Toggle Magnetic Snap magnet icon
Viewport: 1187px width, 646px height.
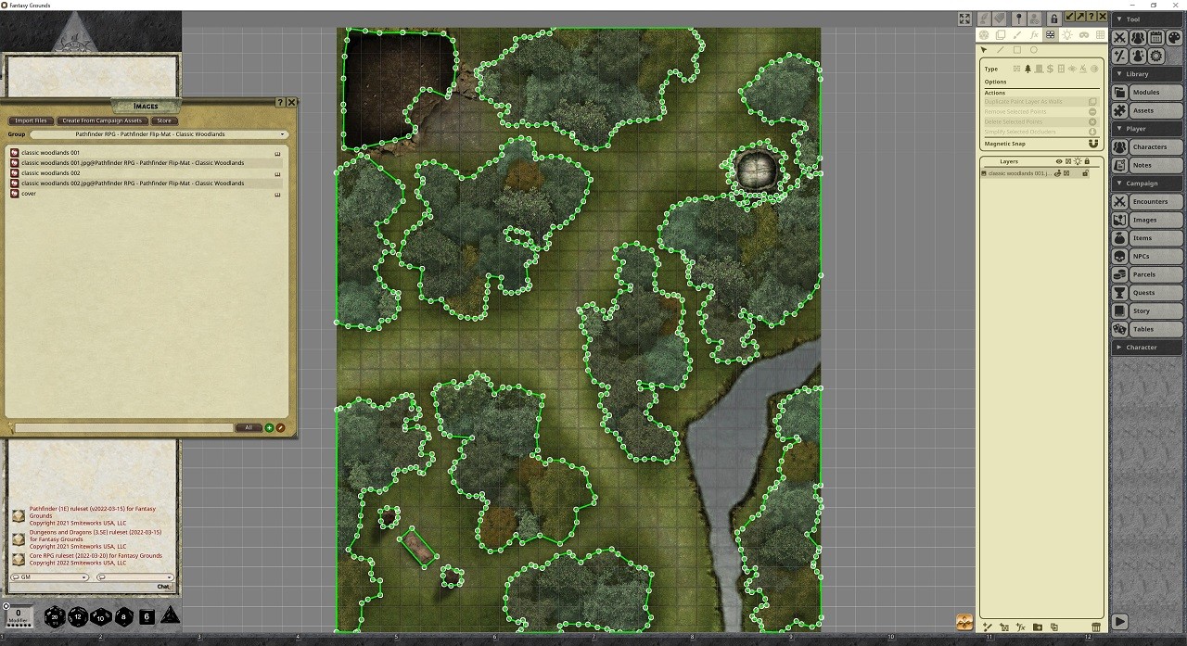[1092, 144]
